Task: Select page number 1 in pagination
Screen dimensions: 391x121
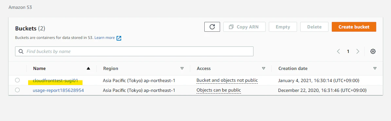Action: click(x=348, y=52)
